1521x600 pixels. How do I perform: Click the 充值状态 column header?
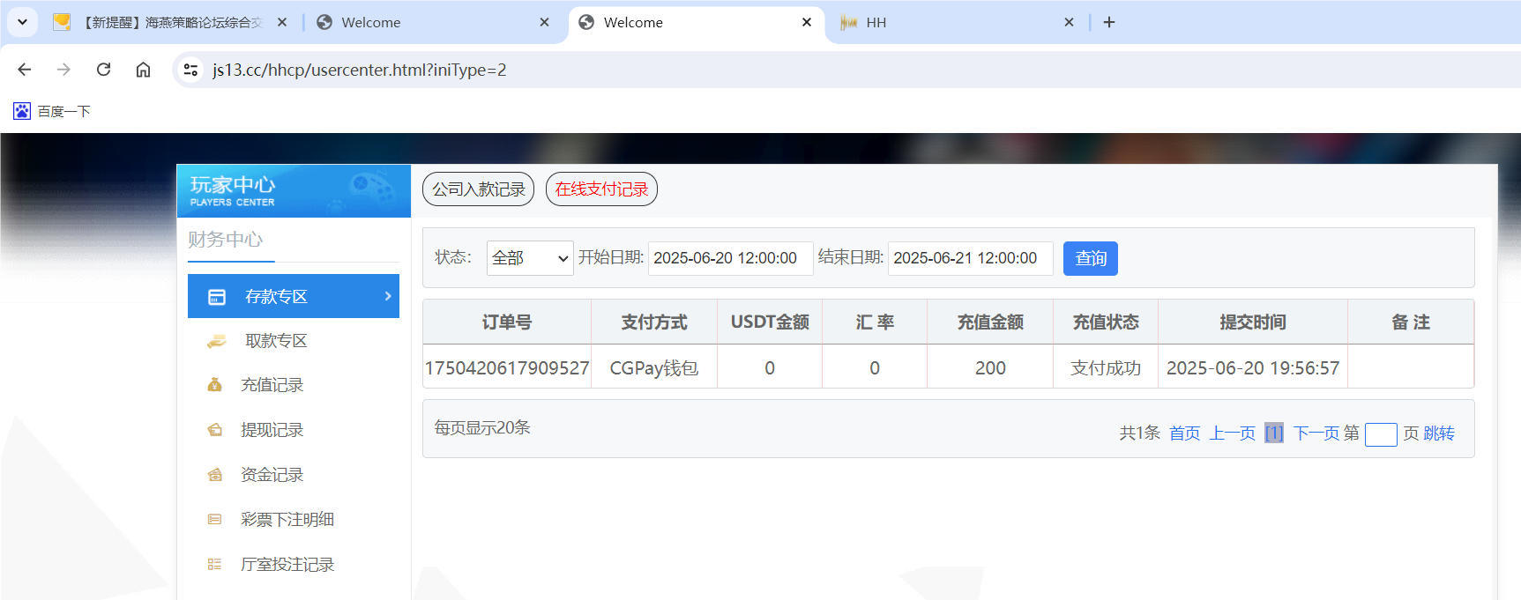[x=1106, y=322]
